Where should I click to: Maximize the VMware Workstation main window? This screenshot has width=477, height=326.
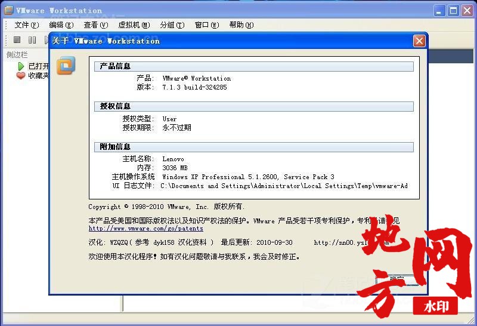tap(453, 11)
